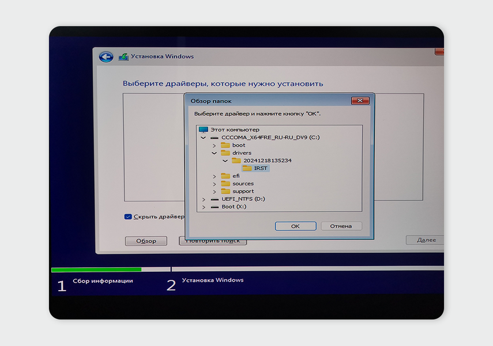Image resolution: width=493 pixels, height=346 pixels.
Task: Click the 'Выберите драйверы, которые нужно установить' heading
Action: click(223, 84)
